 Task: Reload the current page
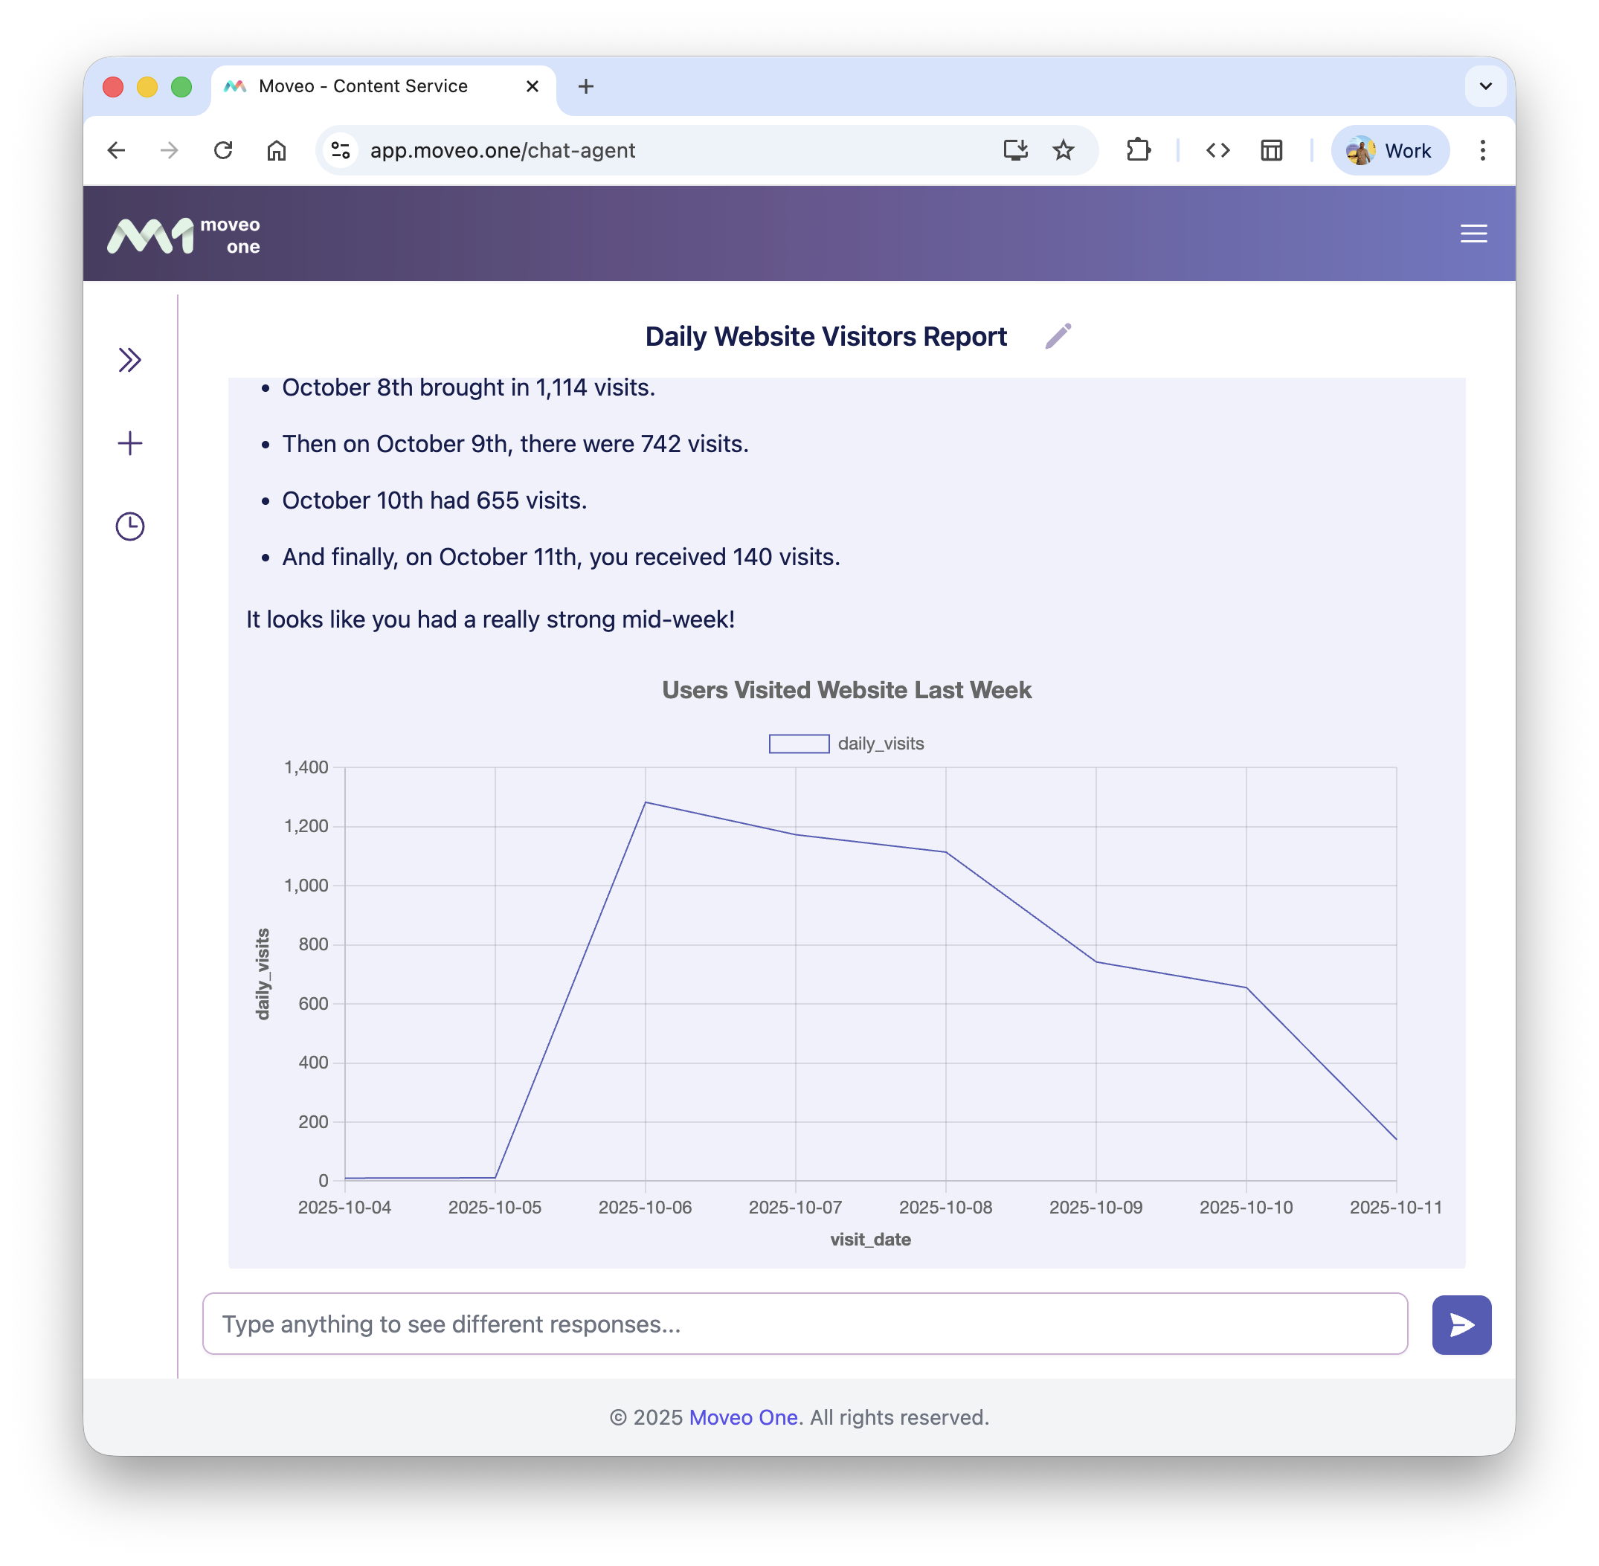pos(223,150)
